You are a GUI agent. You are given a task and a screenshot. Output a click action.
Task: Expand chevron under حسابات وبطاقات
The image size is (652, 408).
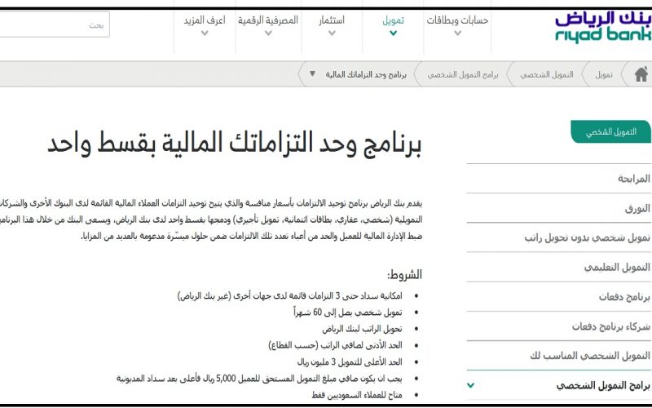click(x=457, y=33)
